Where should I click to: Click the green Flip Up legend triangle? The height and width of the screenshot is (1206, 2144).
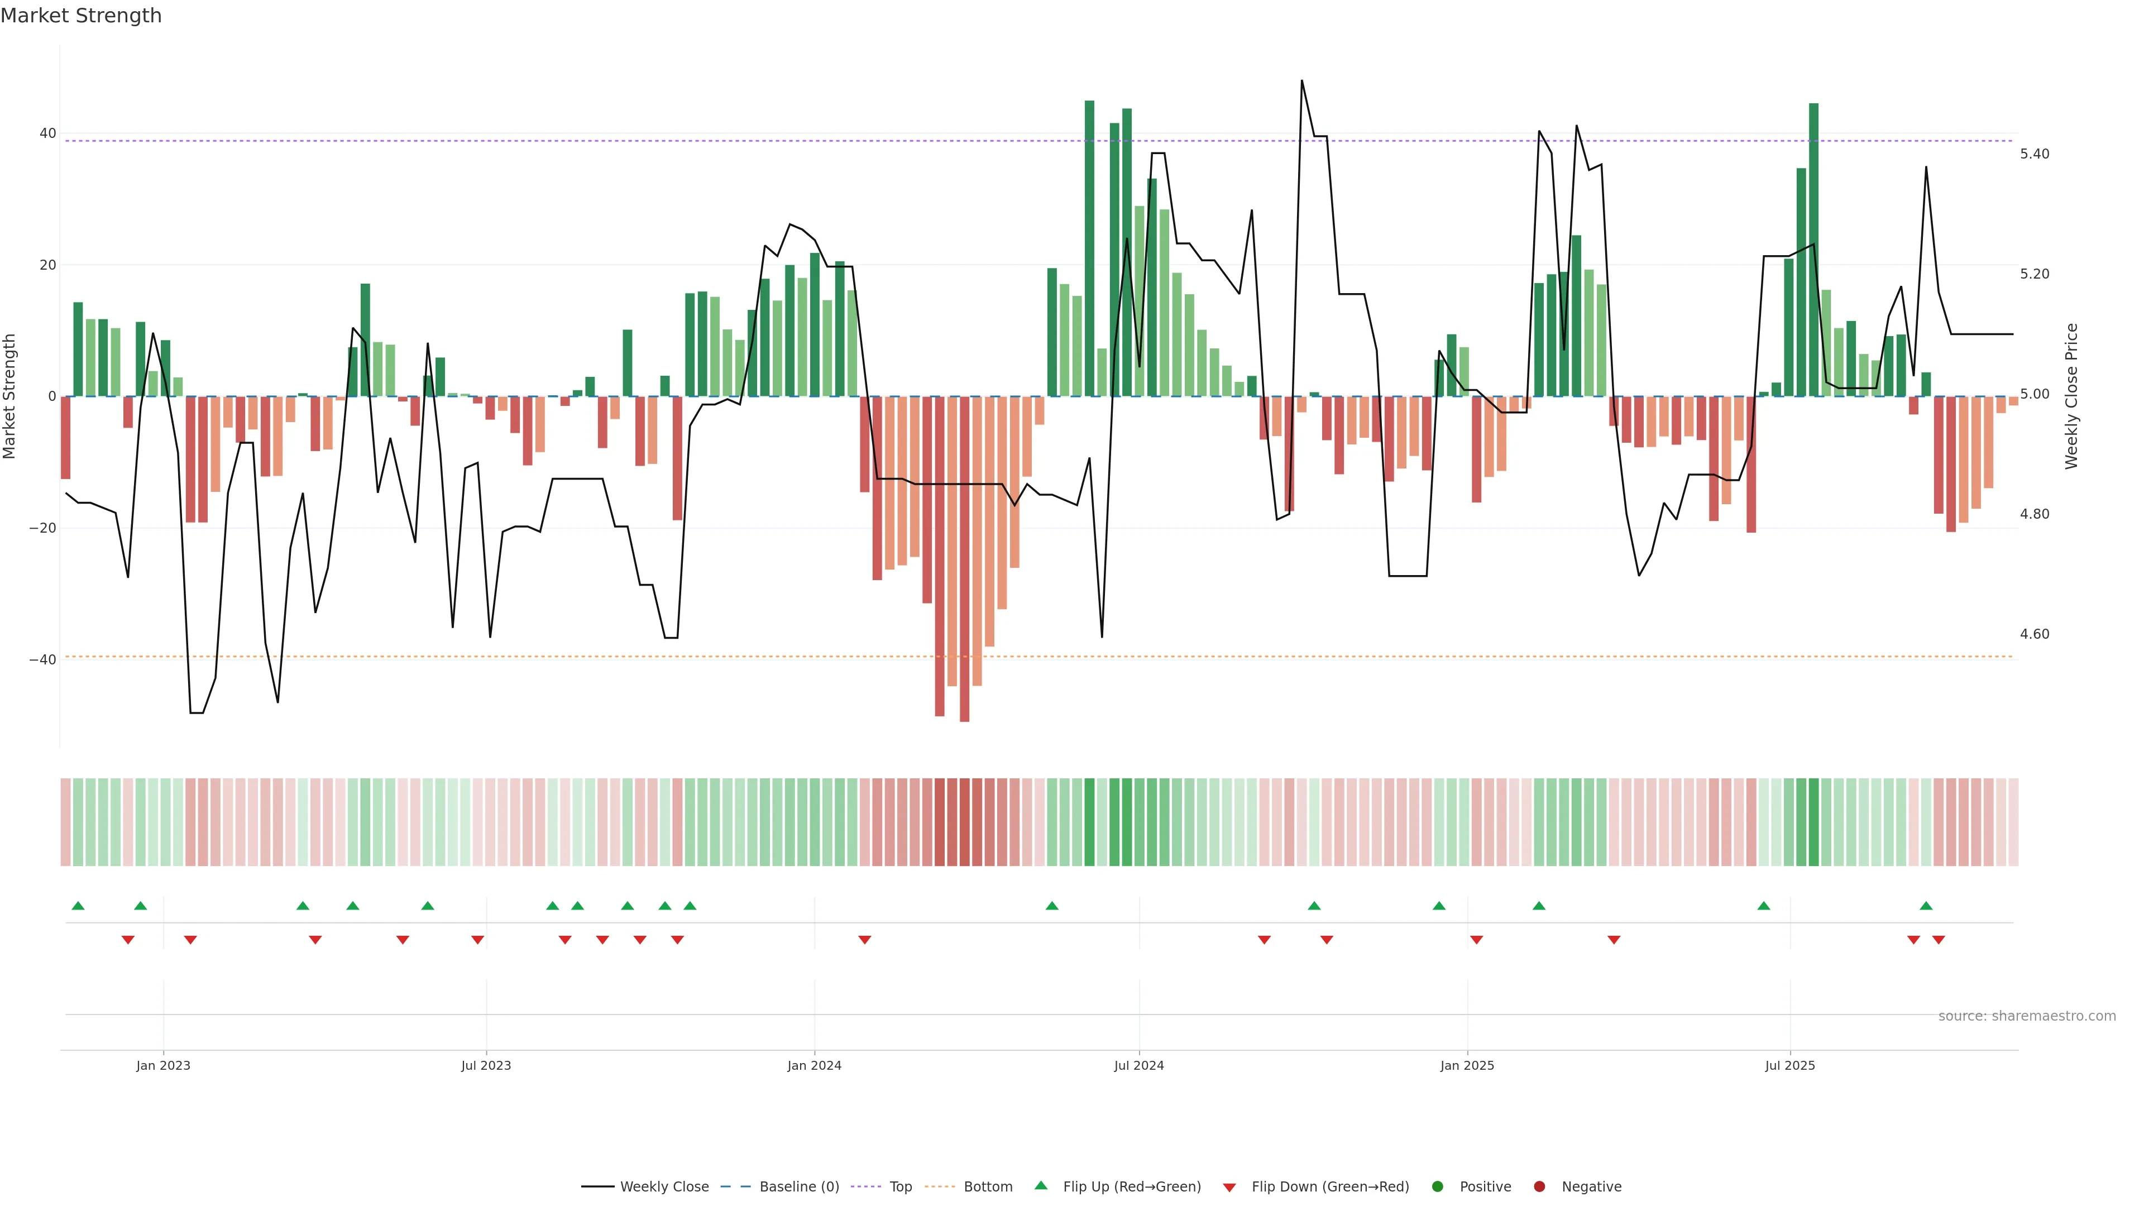(1040, 1186)
